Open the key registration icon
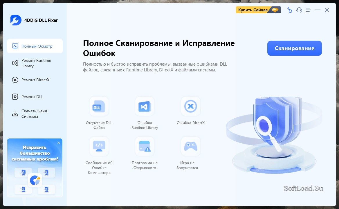This screenshot has height=209, width=339. [289, 10]
